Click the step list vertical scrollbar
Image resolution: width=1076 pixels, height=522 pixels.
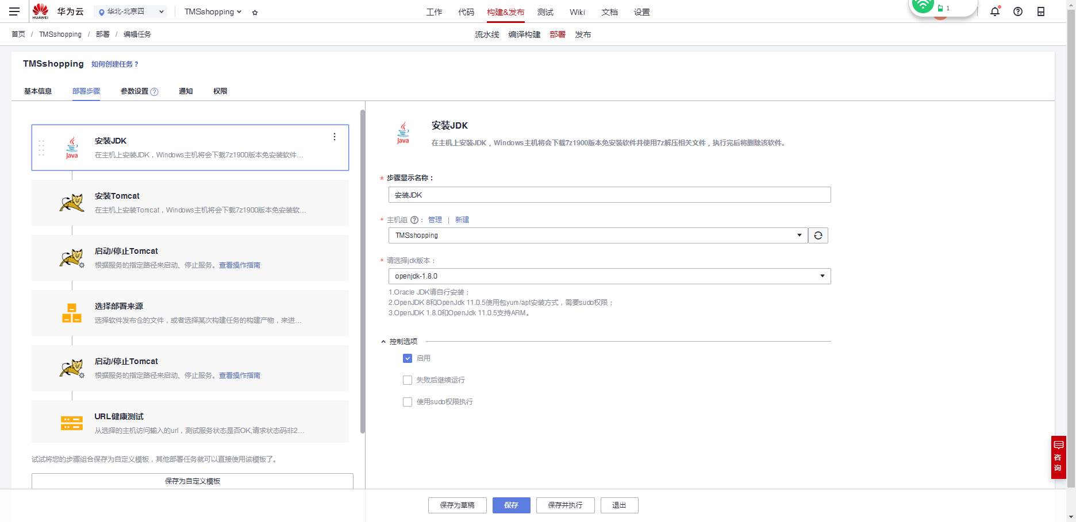363,271
